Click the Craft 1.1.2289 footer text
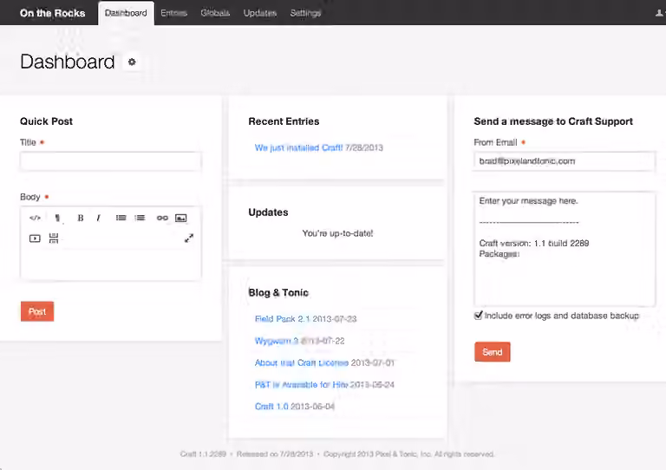The image size is (666, 470). (203, 454)
